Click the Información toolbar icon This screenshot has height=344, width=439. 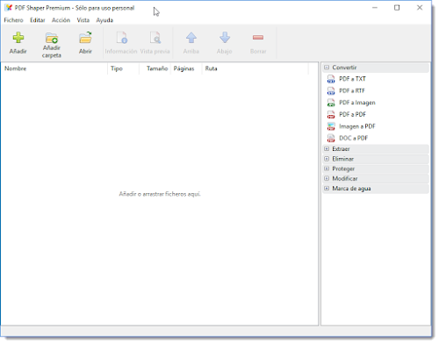[121, 38]
